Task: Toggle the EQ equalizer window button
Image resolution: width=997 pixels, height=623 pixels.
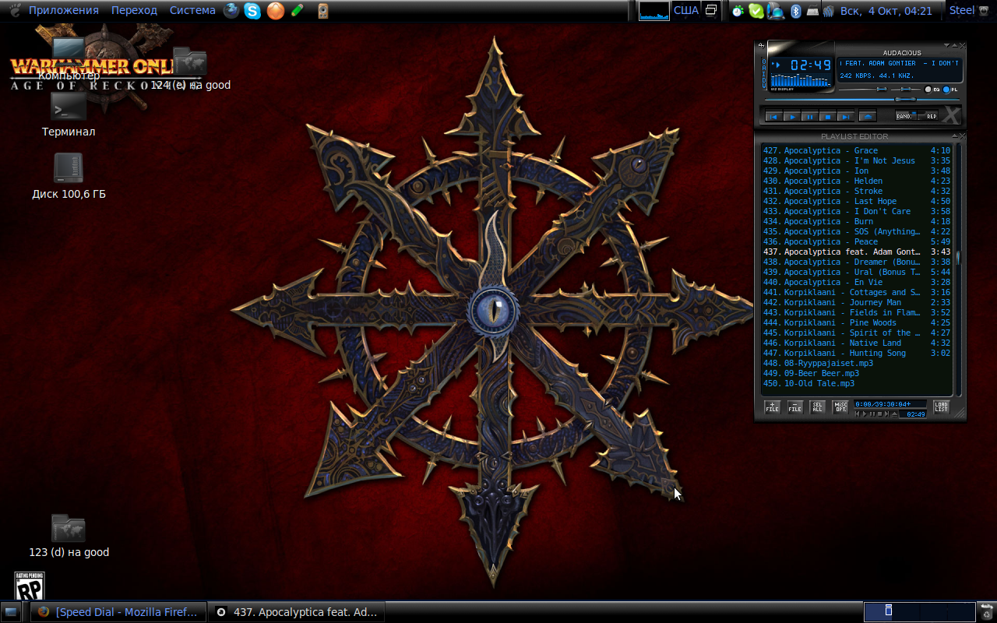Action: pyautogui.click(x=929, y=90)
